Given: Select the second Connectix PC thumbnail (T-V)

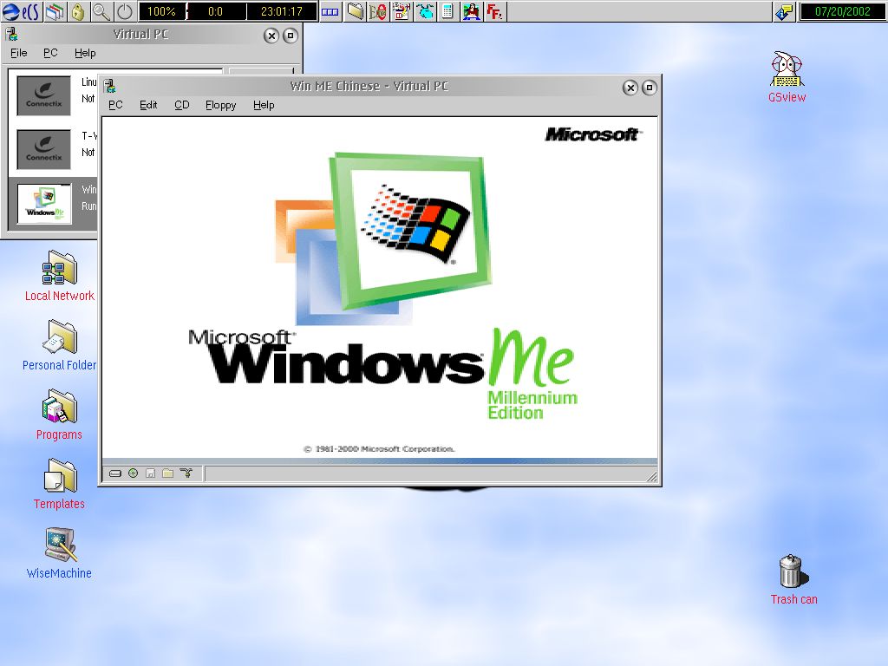Looking at the screenshot, I should click(43, 149).
